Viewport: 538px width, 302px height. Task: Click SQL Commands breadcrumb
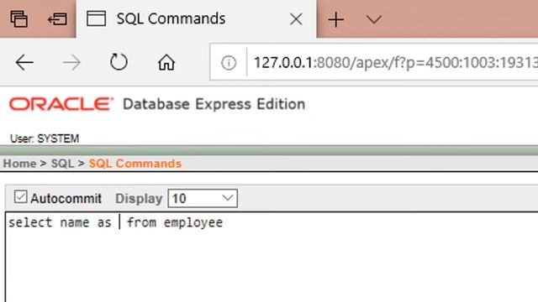[135, 164]
